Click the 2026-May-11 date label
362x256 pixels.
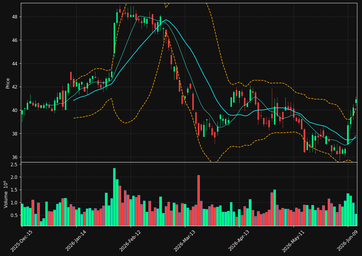pyautogui.click(x=293, y=240)
